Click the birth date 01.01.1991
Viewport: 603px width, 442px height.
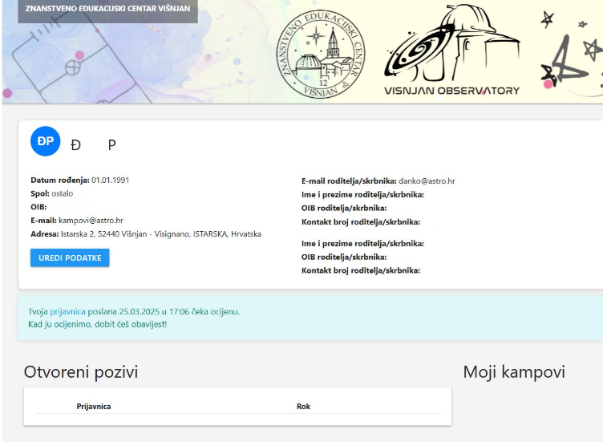coord(111,180)
